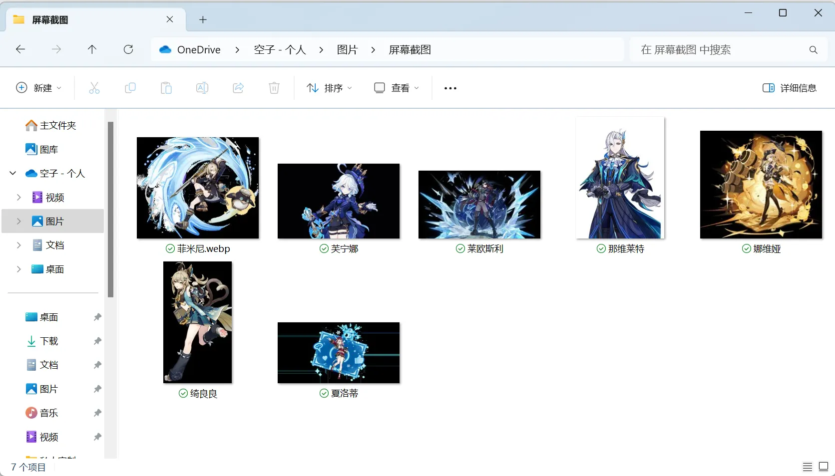
Task: Click the Rename icon in toolbar
Action: pos(202,88)
